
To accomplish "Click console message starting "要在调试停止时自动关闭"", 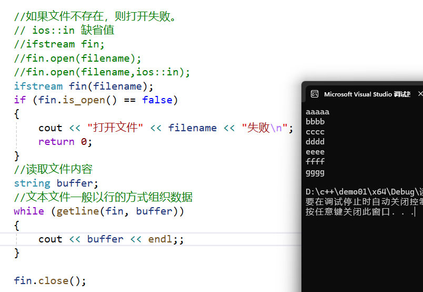I will [x=364, y=202].
